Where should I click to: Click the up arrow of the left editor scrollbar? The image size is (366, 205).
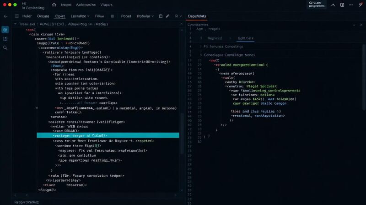pyautogui.click(x=182, y=30)
